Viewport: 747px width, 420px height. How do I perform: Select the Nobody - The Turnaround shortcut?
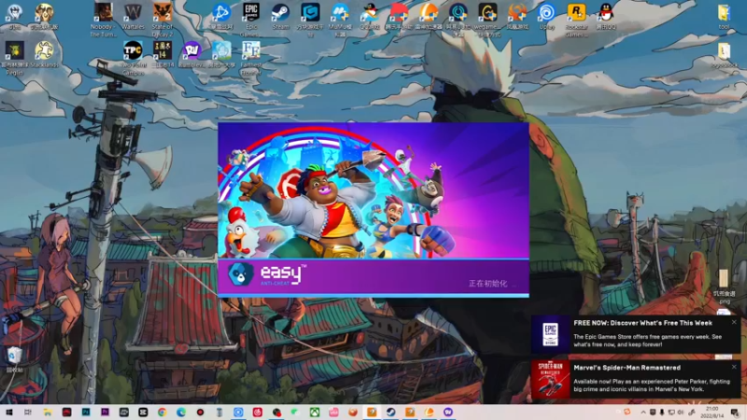[x=104, y=19]
